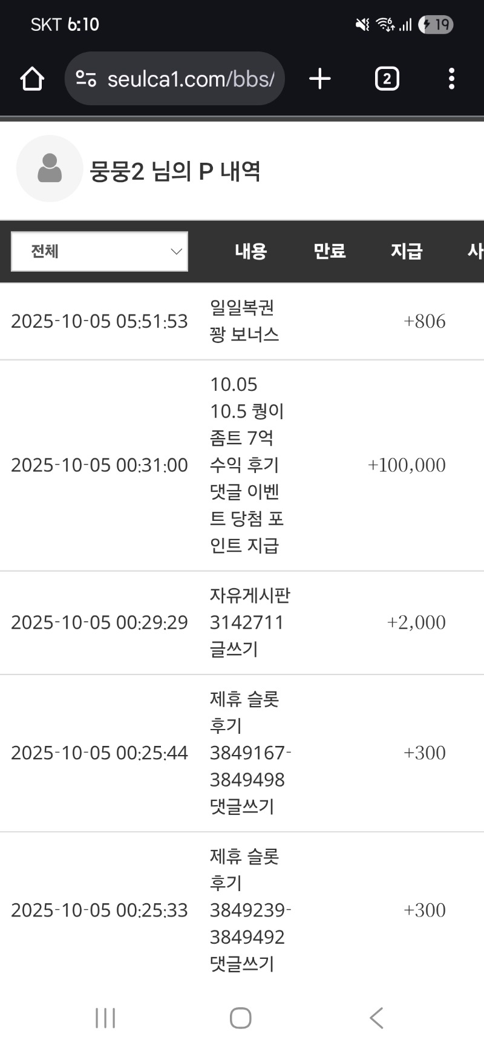Tap the seulca1.com address bar

191,79
